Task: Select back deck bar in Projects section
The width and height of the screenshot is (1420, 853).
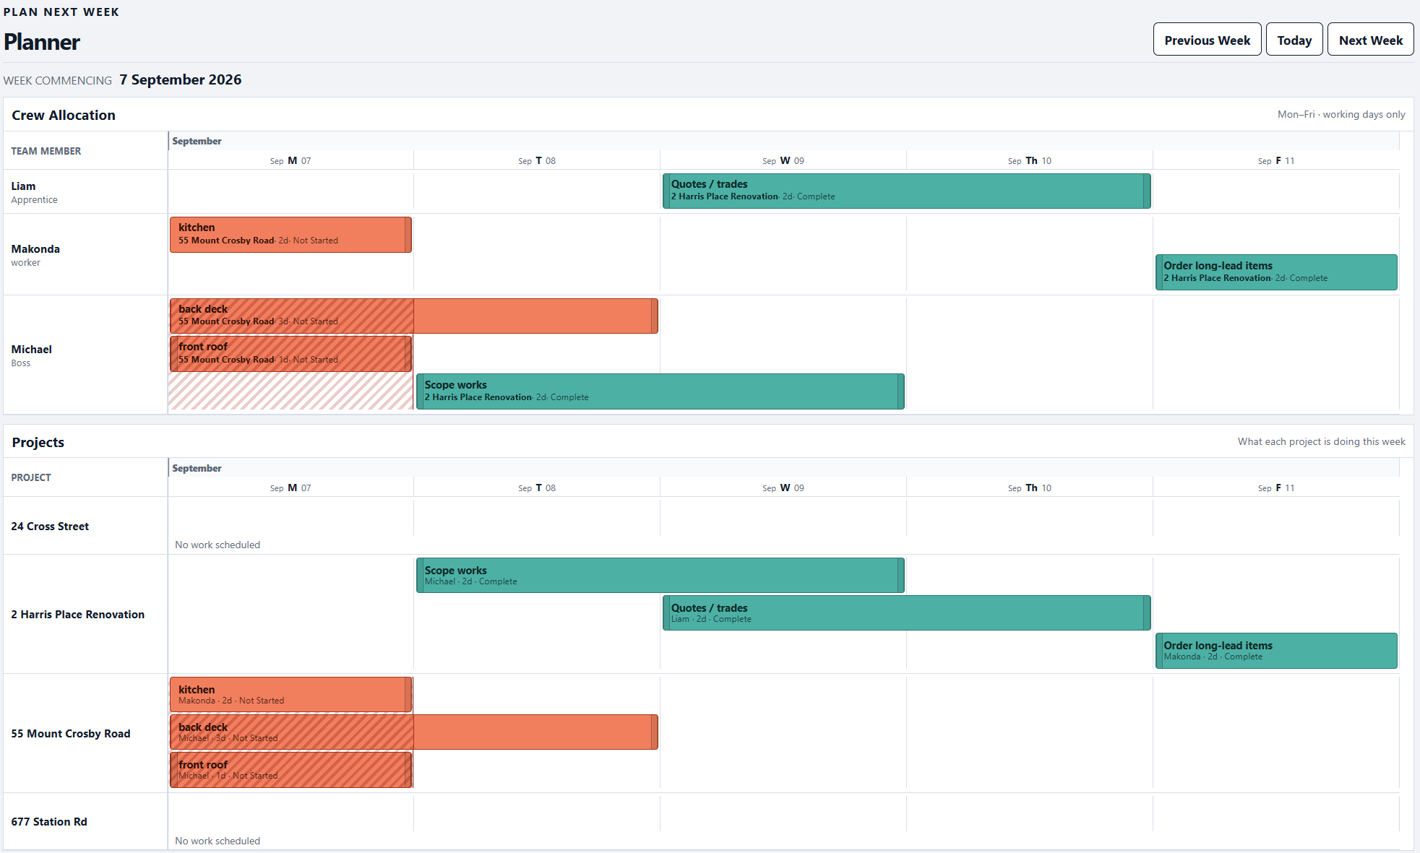Action: 413,732
